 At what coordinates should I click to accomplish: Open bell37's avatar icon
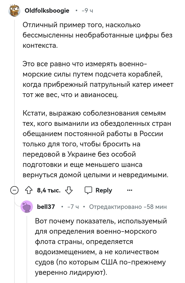27,207
